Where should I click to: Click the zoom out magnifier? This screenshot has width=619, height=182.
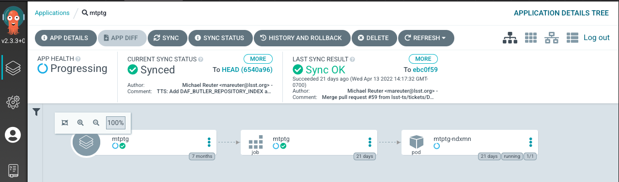(x=96, y=123)
